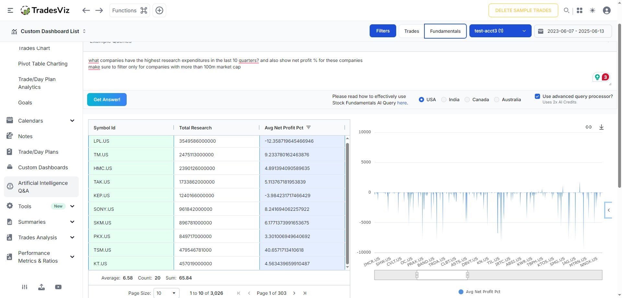Image resolution: width=622 pixels, height=298 pixels.
Task: Open the YouTube video icon
Action: [x=58, y=287]
